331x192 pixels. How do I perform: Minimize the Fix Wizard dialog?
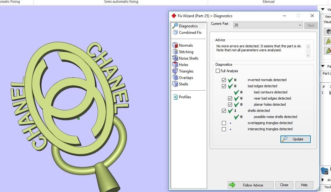click(284, 16)
